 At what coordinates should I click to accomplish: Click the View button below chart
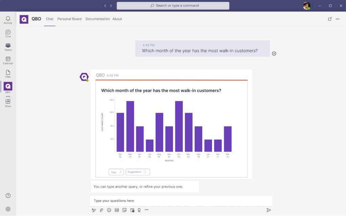point(116,172)
